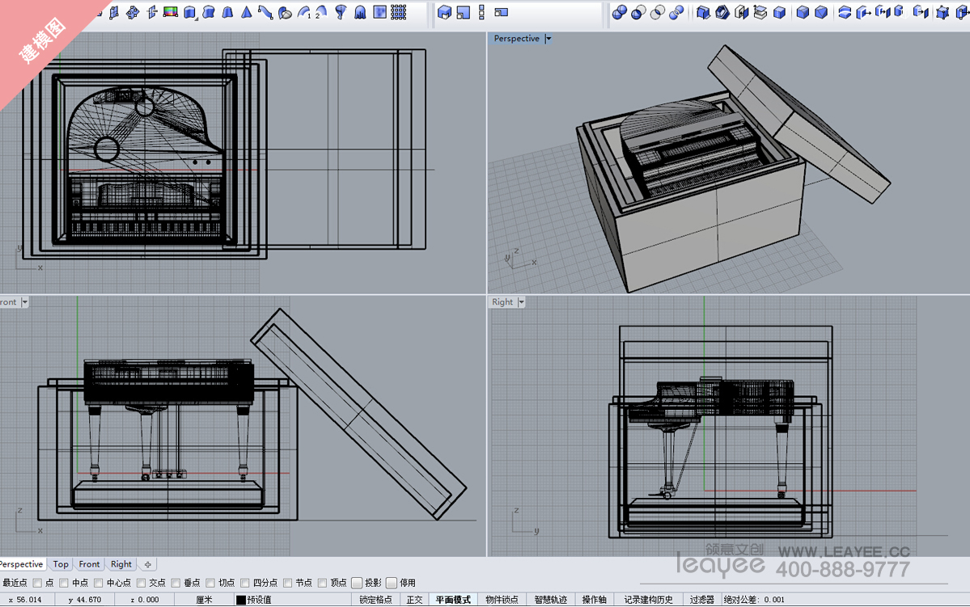The image size is (970, 607).
Task: Check the 四分点 osnap option
Action: tap(245, 583)
